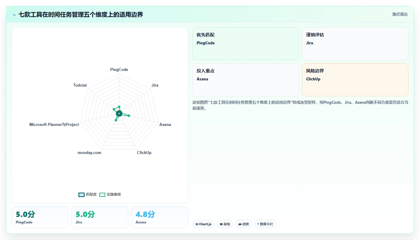
Task: Select the green data point toward monday.com
Action: pyautogui.click(x=116, y=120)
